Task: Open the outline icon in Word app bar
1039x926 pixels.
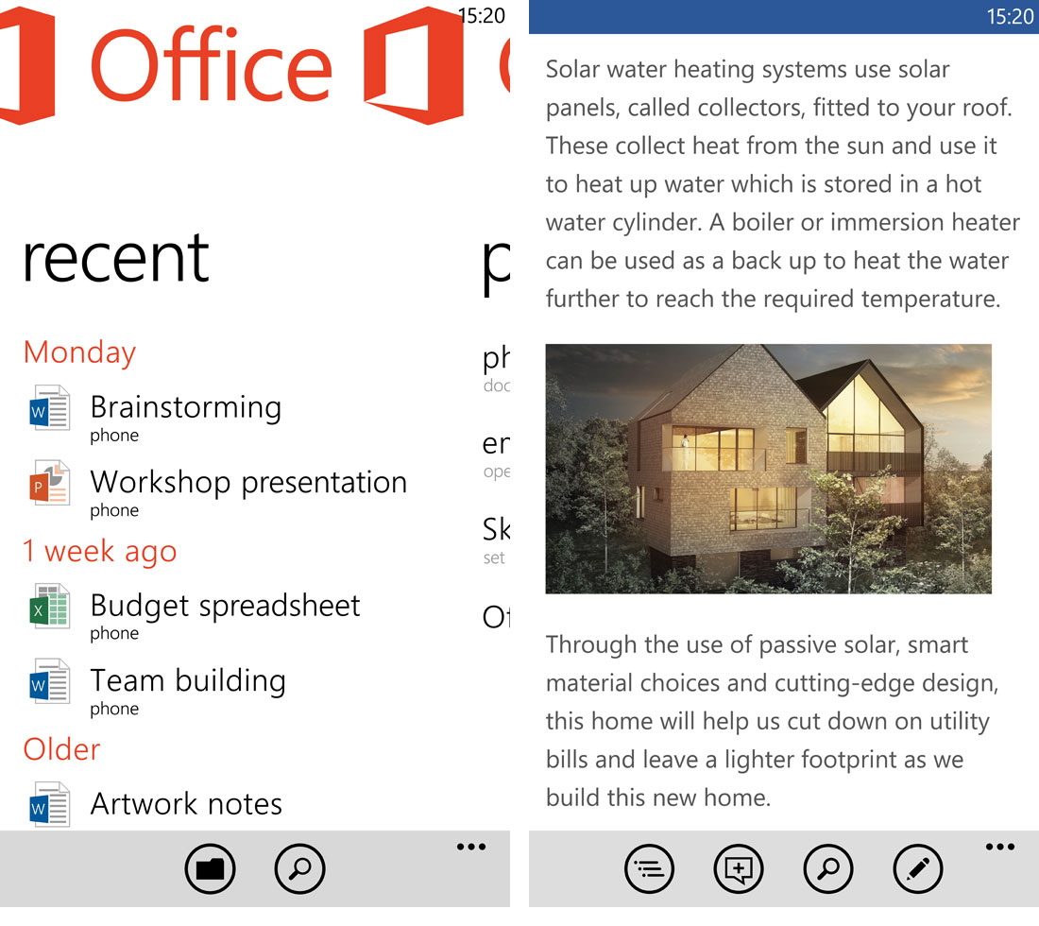Action: (650, 868)
